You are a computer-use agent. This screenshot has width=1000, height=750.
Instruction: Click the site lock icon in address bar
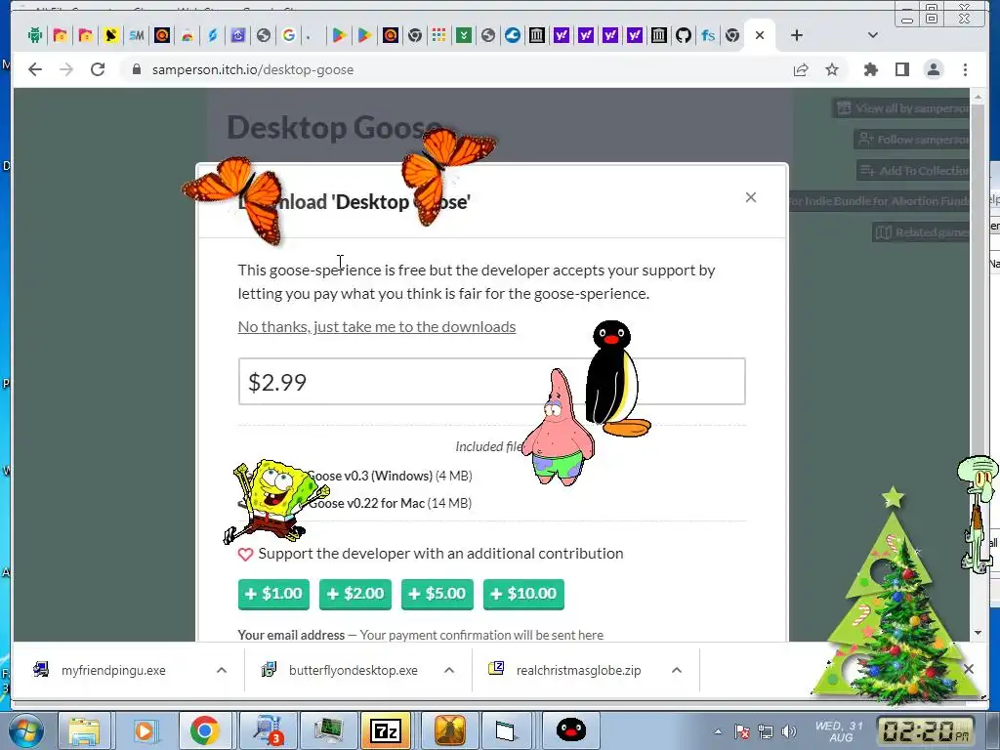tap(137, 69)
